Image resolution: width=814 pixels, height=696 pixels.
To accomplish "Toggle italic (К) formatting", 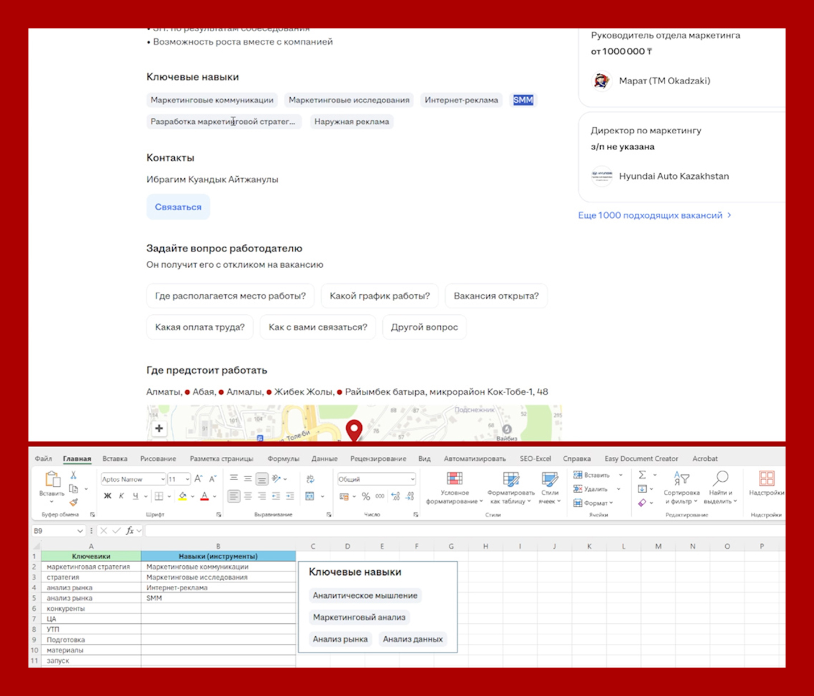I will [121, 497].
